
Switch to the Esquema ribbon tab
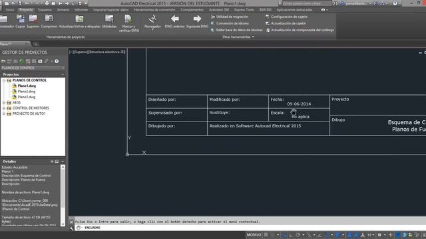coord(45,10)
